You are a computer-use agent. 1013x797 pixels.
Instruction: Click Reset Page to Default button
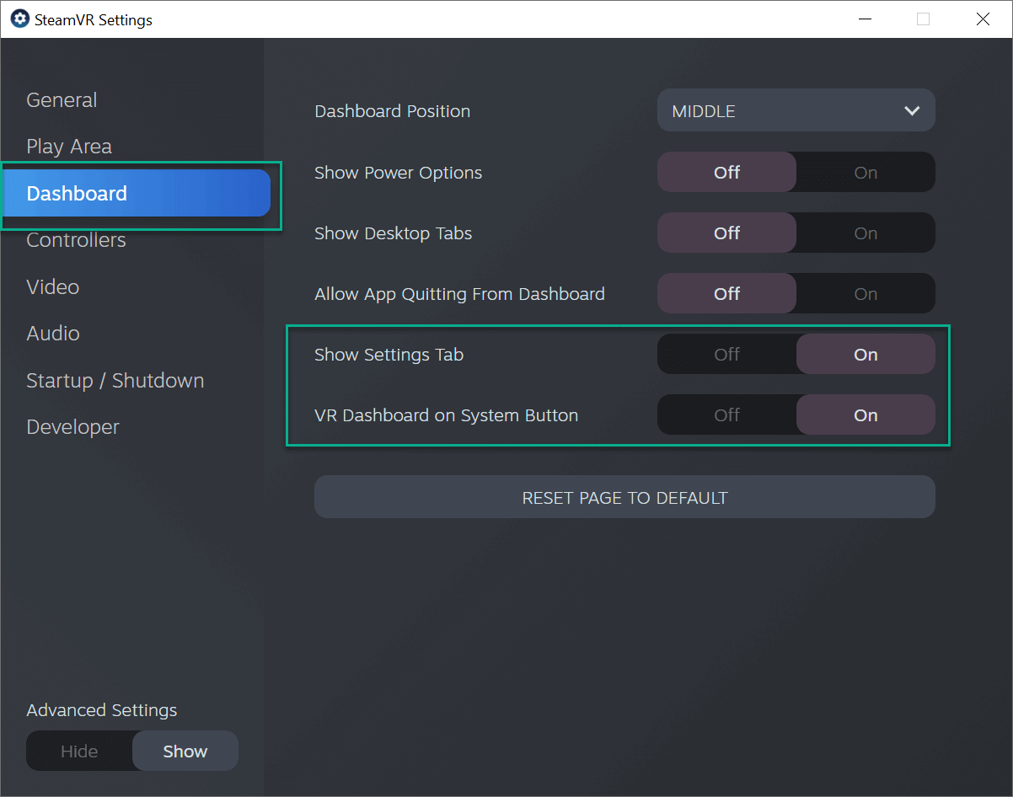click(624, 498)
